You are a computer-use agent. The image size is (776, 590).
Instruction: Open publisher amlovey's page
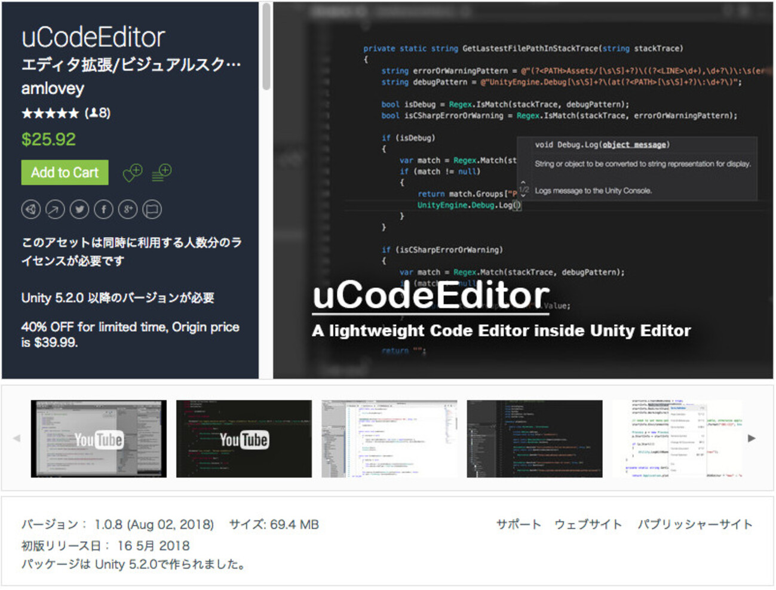pos(53,88)
